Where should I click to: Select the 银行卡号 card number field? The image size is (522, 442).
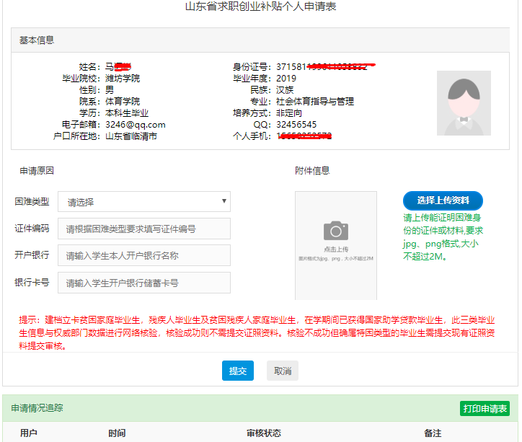coord(144,282)
